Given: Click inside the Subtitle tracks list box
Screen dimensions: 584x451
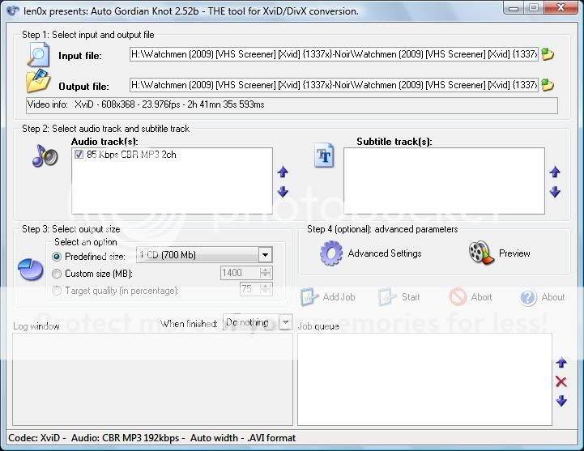Looking at the screenshot, I should (444, 181).
